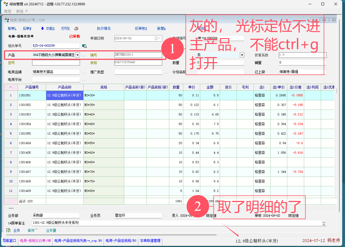
Task: Switch to 字典取值管理 tab
Action: coord(150,241)
